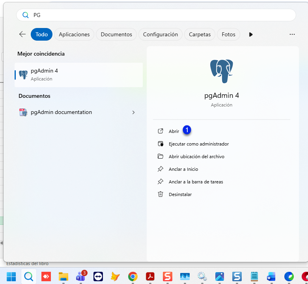Open the three-dots options menu
308x284 pixels.
pos(292,34)
